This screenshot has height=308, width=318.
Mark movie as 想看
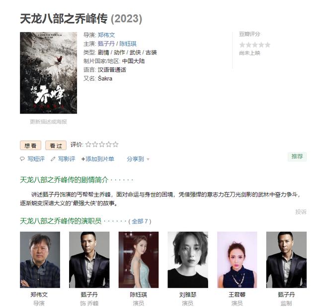point(30,145)
